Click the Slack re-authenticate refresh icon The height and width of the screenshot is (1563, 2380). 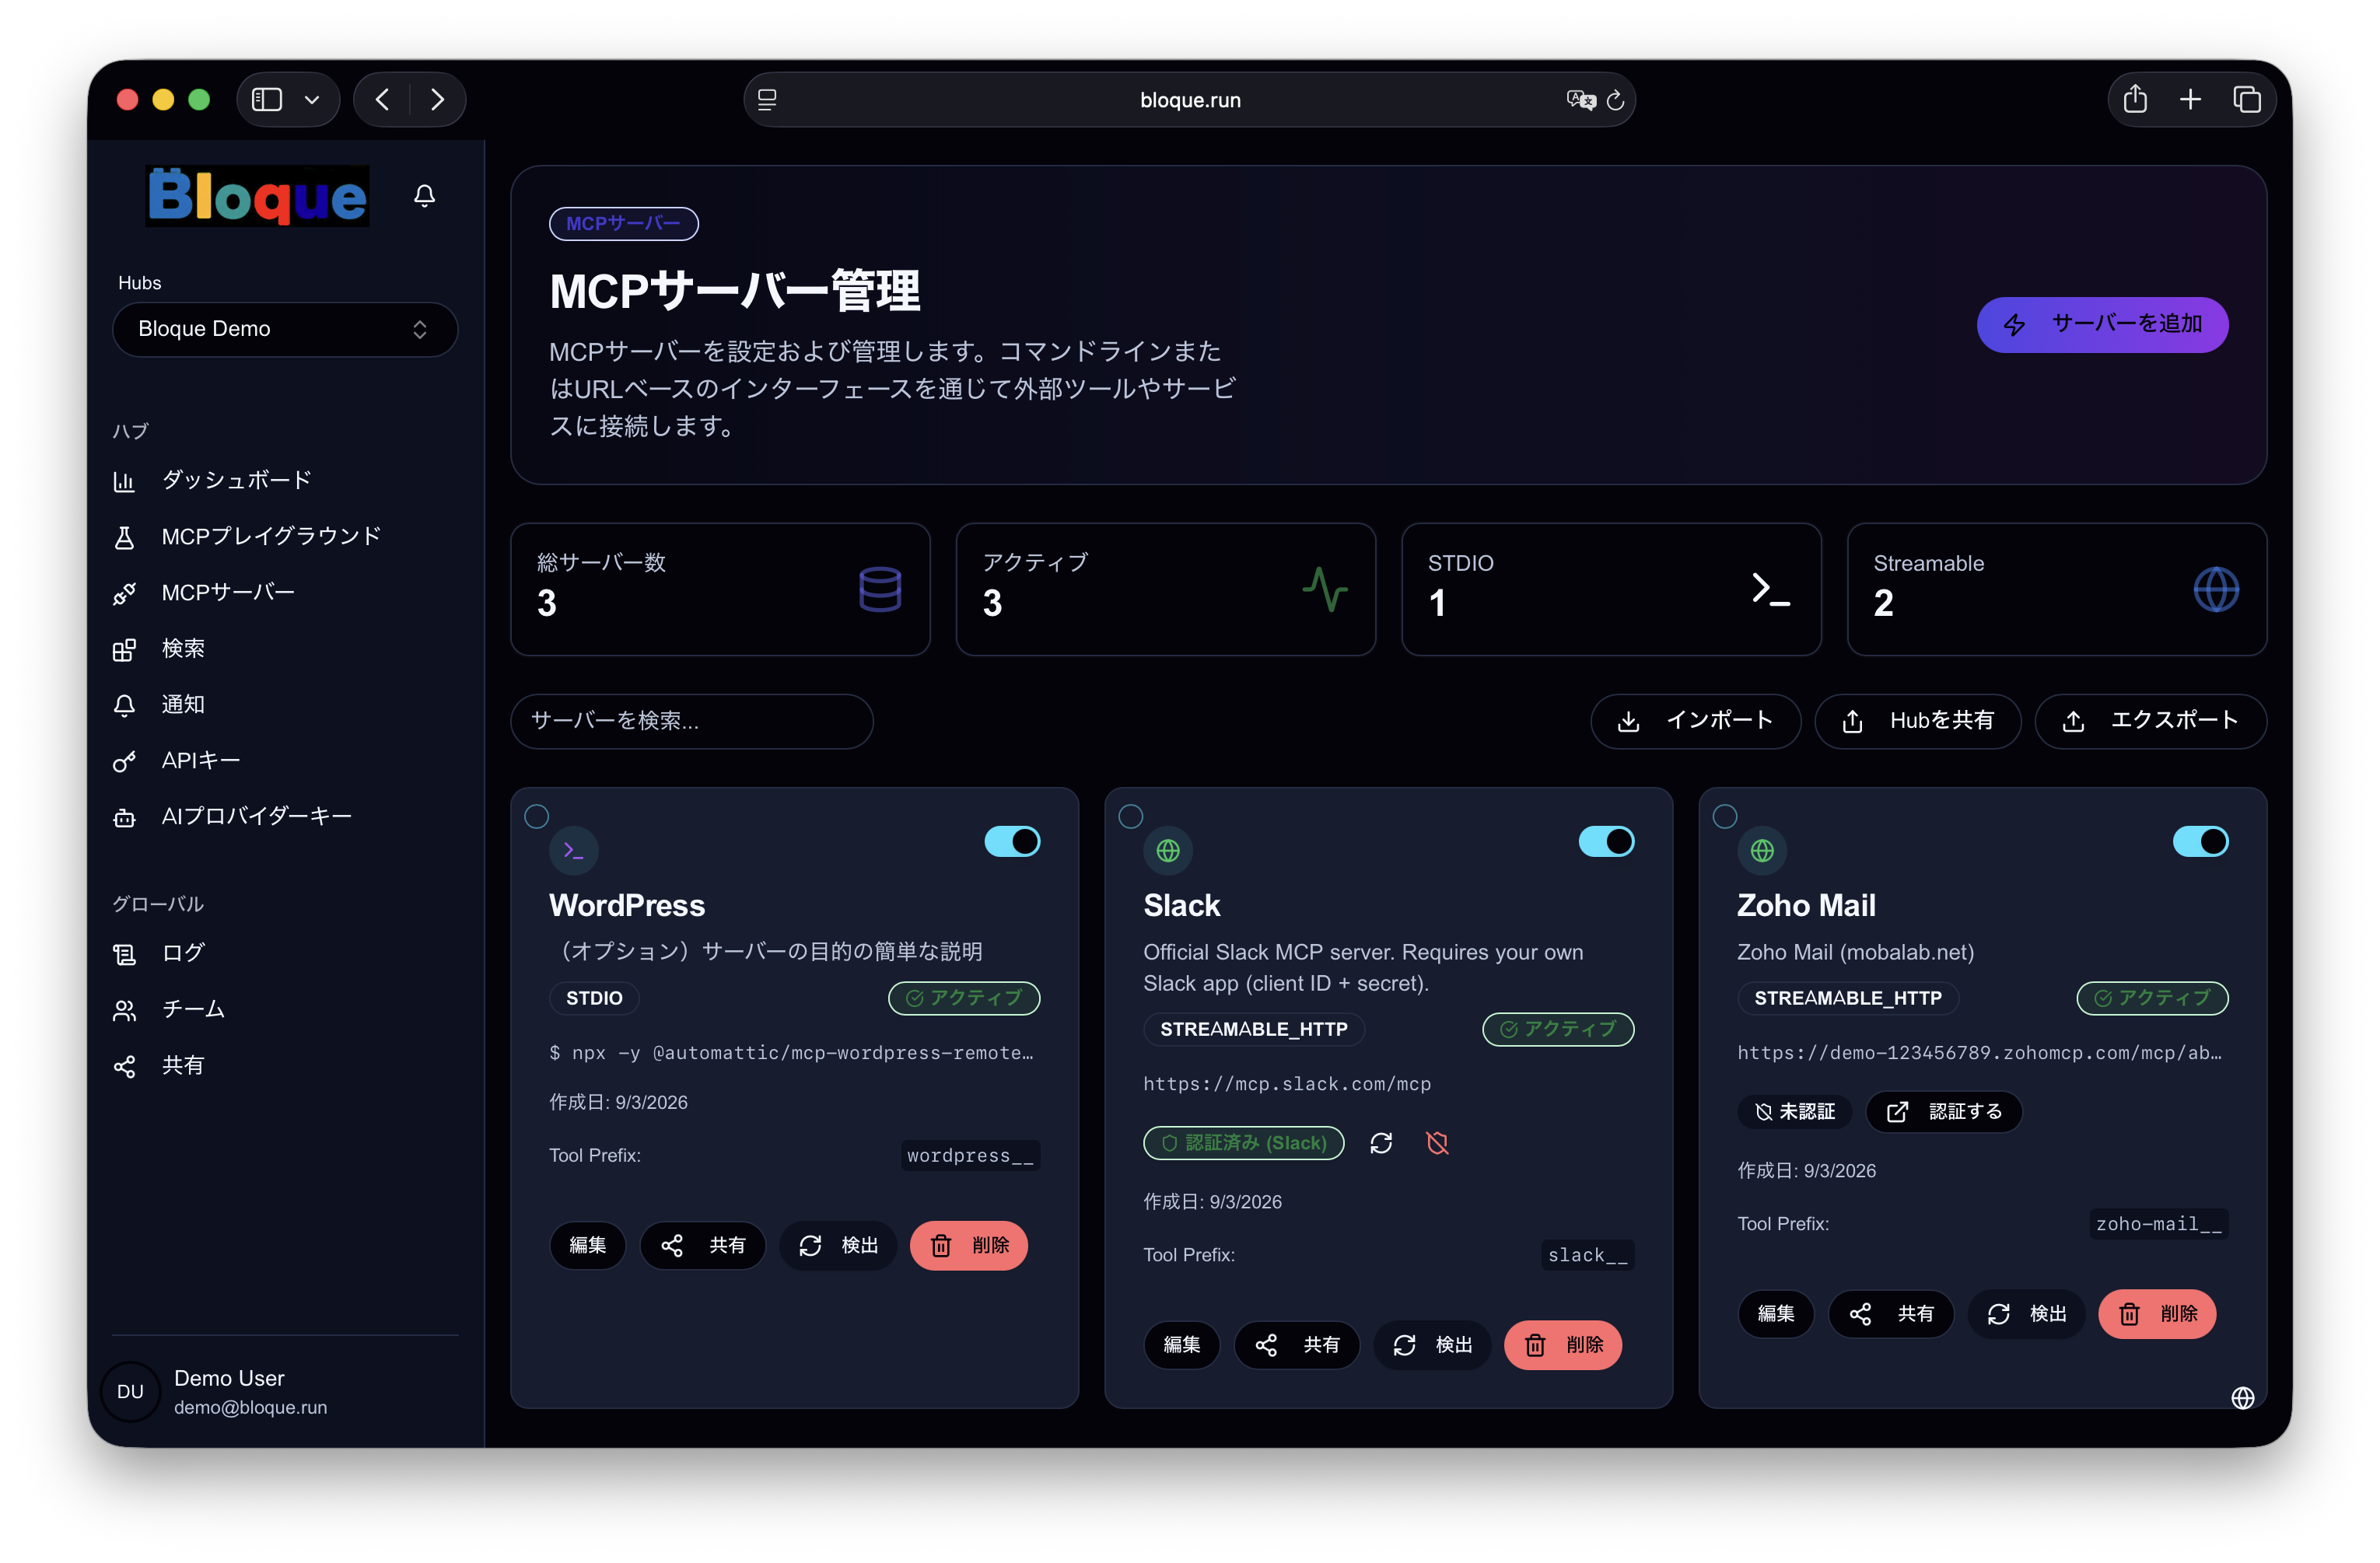1381,1143
